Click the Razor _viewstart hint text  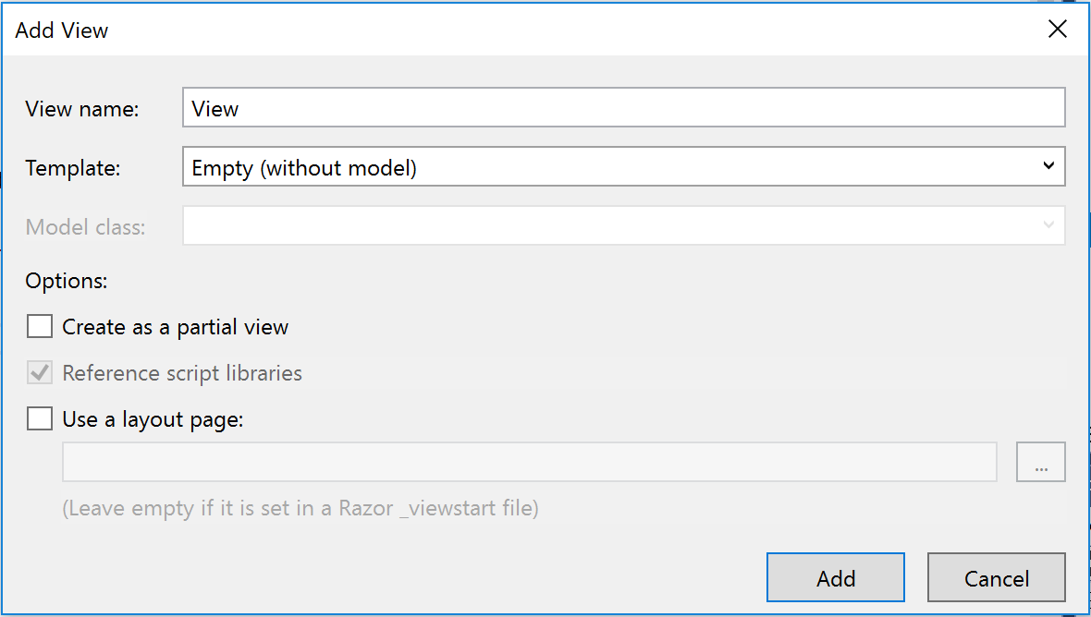pos(300,508)
